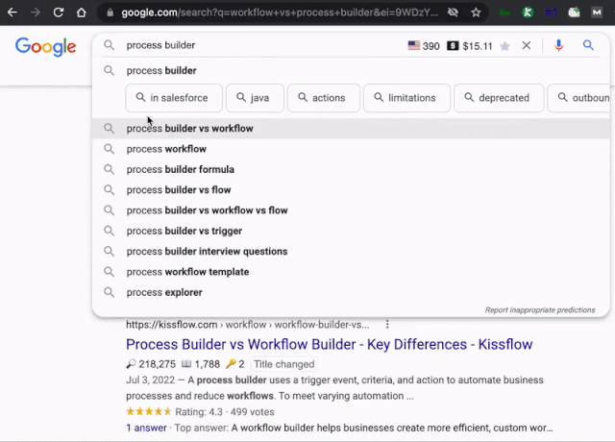Choose 'process builder vs workflow vs flow' suggestion
The height and width of the screenshot is (442, 615).
[351, 210]
